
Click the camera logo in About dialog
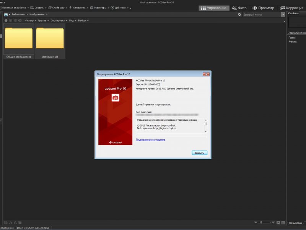coord(116,98)
